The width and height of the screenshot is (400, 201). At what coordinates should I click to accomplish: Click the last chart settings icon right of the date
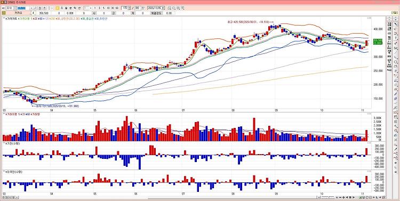coord(182,8)
